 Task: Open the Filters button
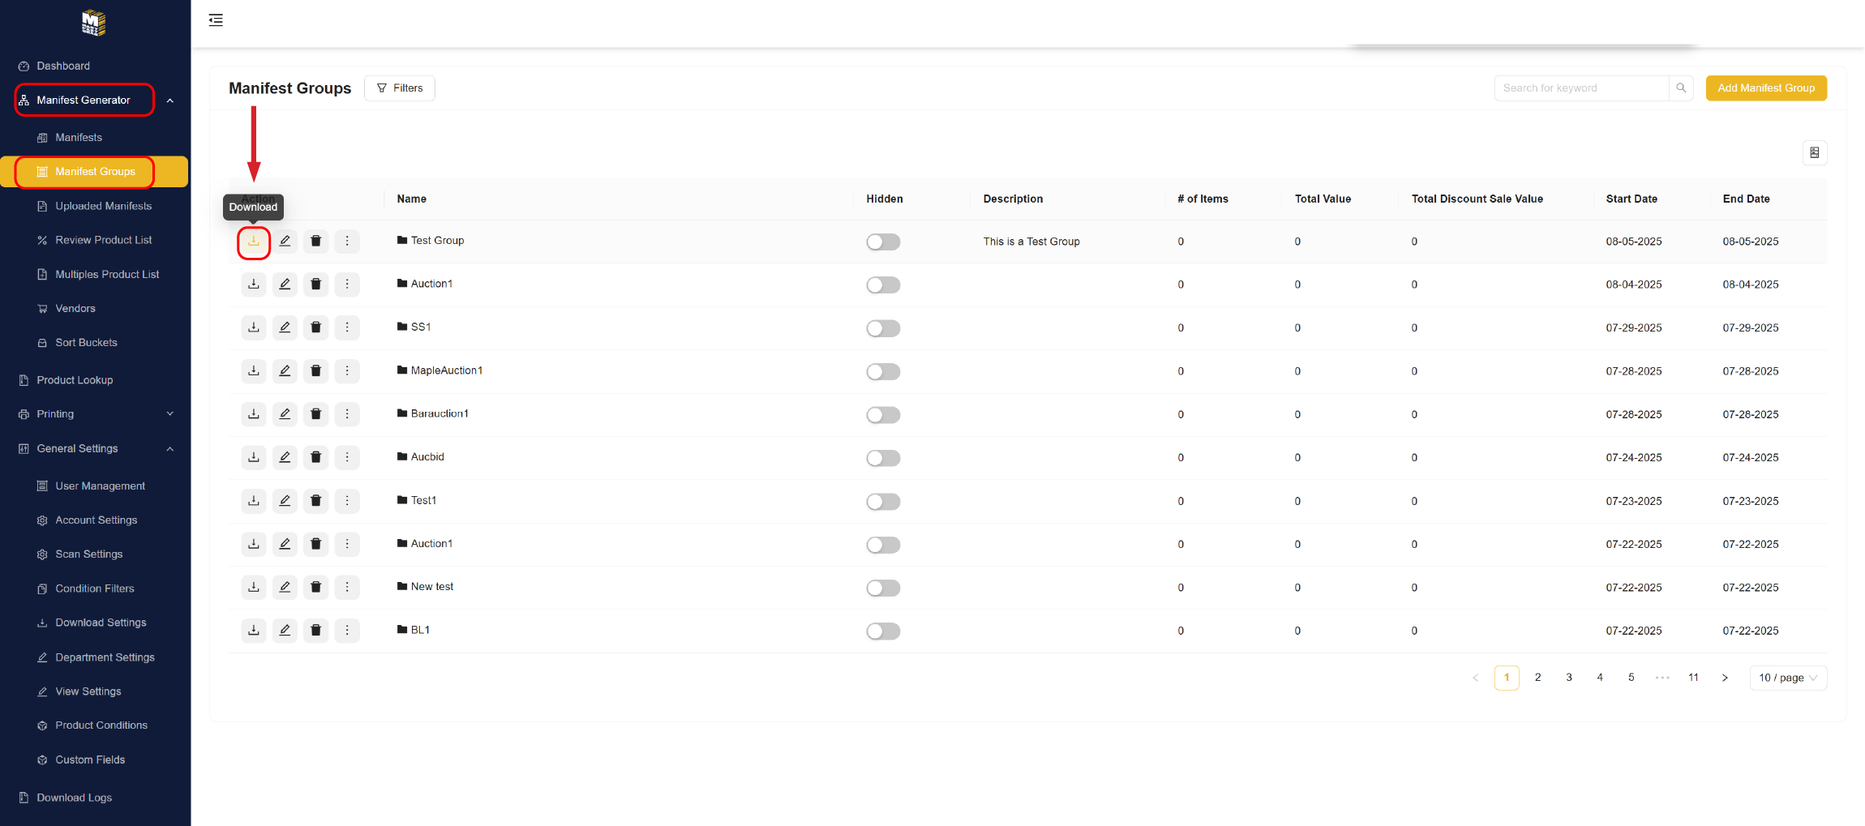click(400, 88)
